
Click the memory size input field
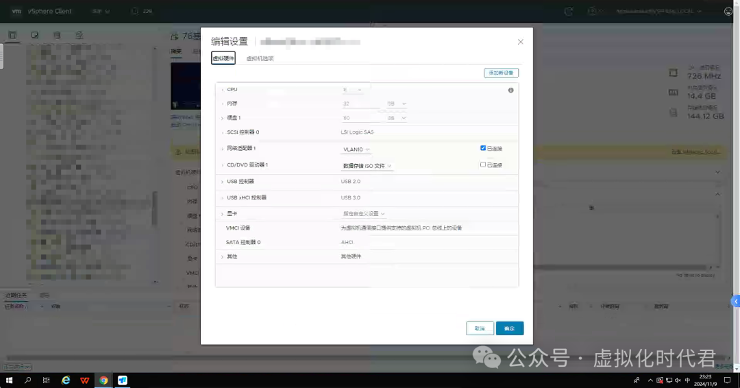tap(360, 104)
